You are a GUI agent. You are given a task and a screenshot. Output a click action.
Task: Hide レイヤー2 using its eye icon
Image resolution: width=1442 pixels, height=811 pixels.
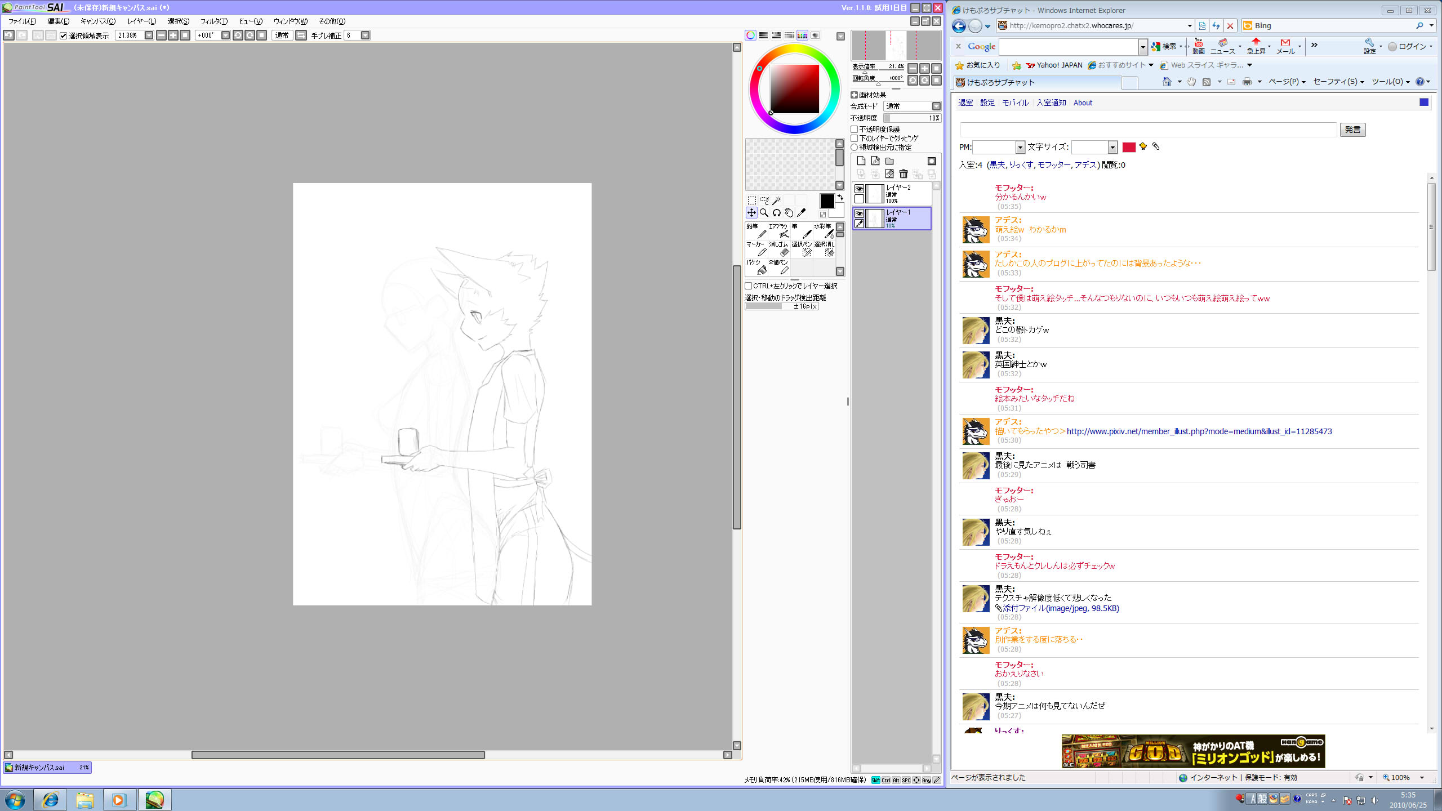pyautogui.click(x=859, y=189)
